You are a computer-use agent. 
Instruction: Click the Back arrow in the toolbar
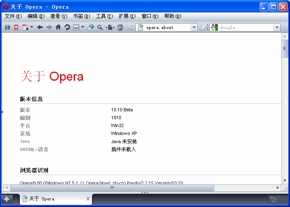pos(40,27)
